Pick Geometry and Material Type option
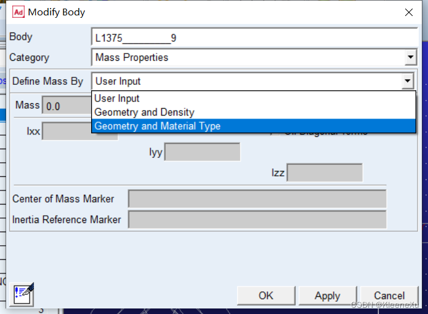 pos(157,126)
